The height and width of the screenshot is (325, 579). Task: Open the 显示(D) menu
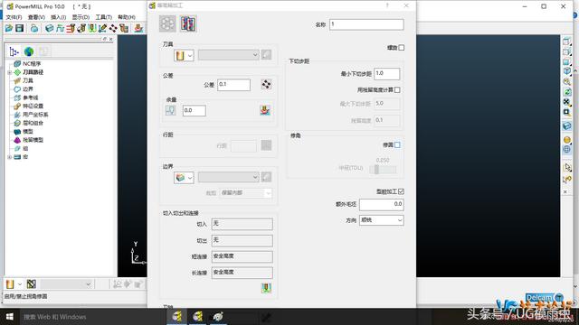(x=81, y=17)
